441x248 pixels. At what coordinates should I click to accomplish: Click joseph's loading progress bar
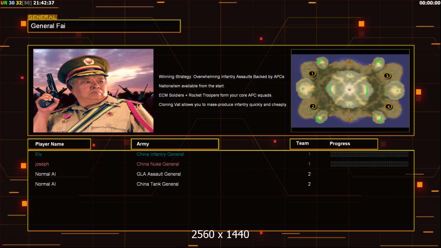point(369,164)
